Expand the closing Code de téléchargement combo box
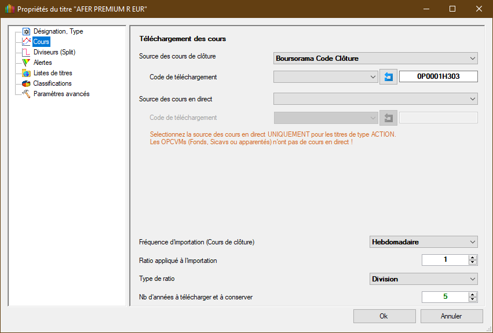 [373, 76]
